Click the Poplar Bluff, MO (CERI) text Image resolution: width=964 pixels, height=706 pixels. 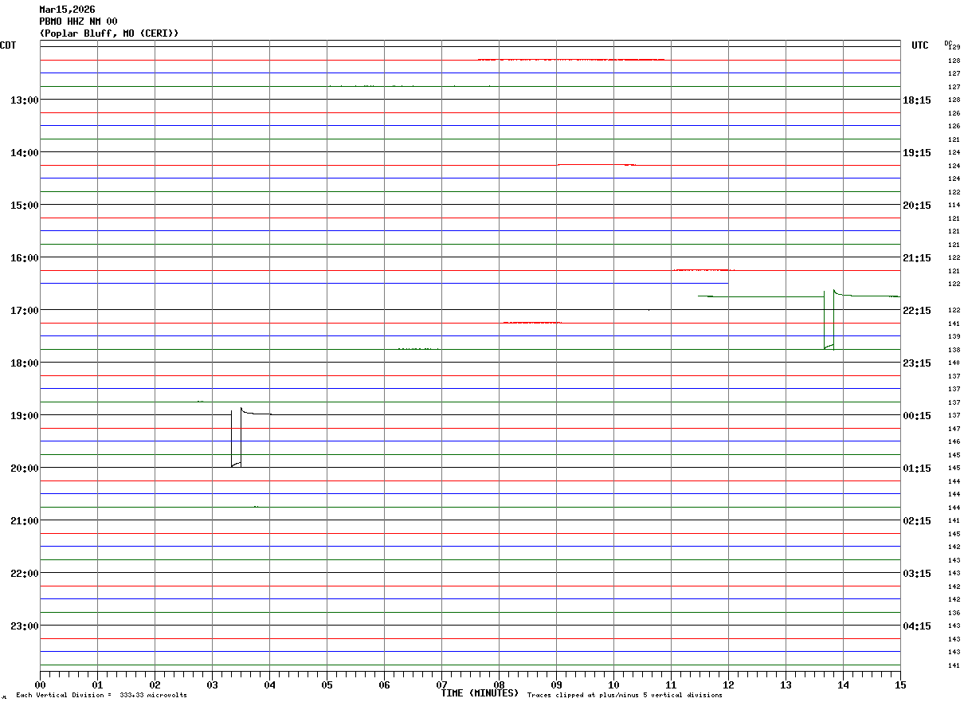109,33
